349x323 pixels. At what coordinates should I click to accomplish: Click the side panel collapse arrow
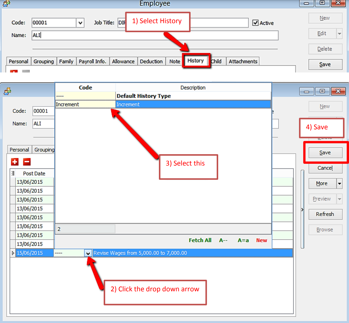303,210
